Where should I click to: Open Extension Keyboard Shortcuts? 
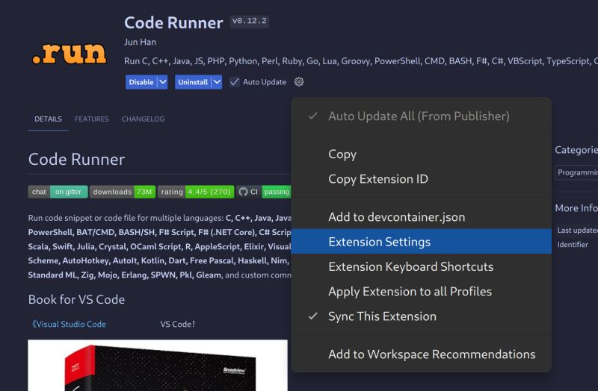tap(421, 266)
